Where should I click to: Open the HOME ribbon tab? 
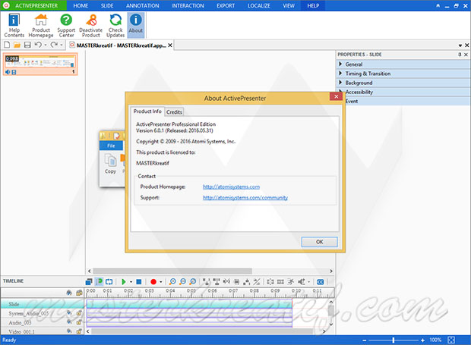[x=81, y=6]
